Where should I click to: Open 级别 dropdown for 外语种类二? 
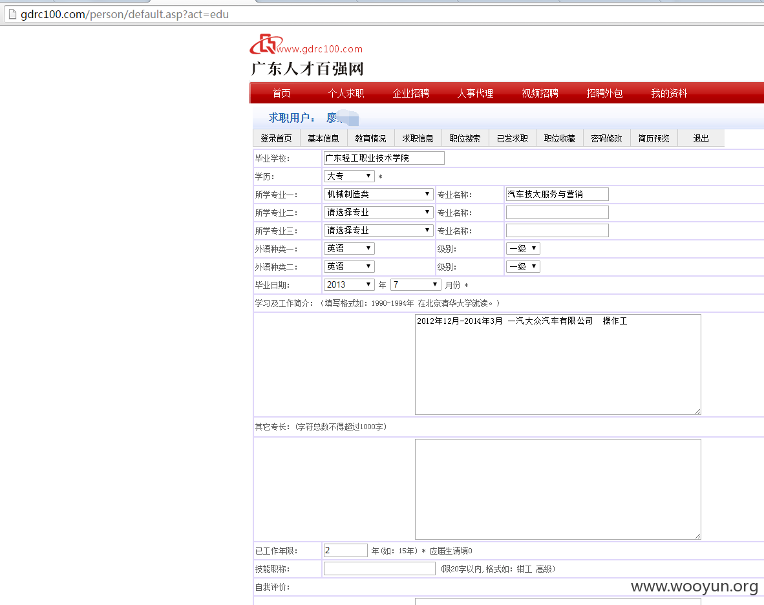point(523,266)
